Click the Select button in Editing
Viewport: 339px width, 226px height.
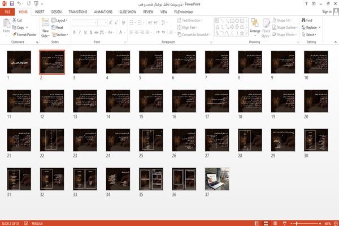pyautogui.click(x=309, y=35)
